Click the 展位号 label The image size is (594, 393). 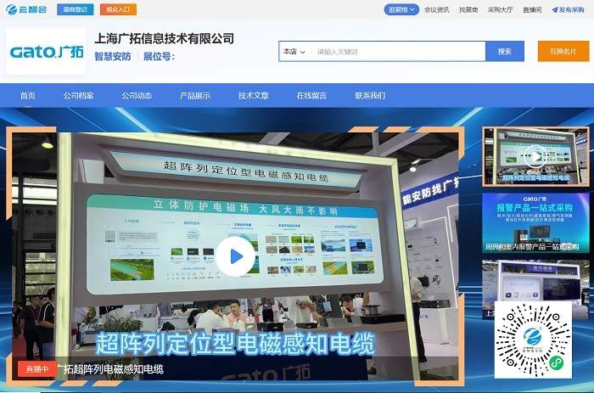pyautogui.click(x=159, y=57)
